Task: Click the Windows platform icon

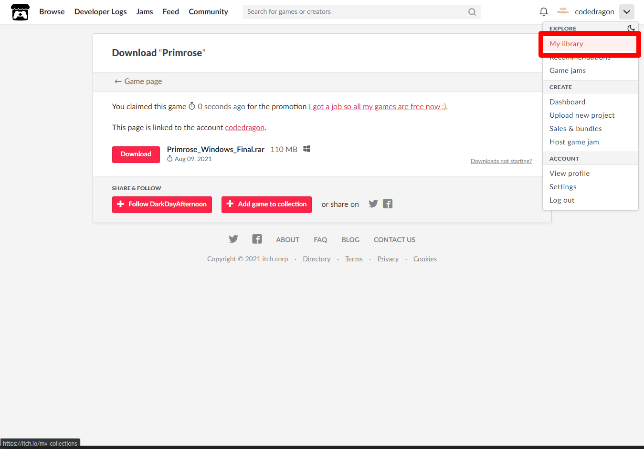Action: tap(306, 149)
